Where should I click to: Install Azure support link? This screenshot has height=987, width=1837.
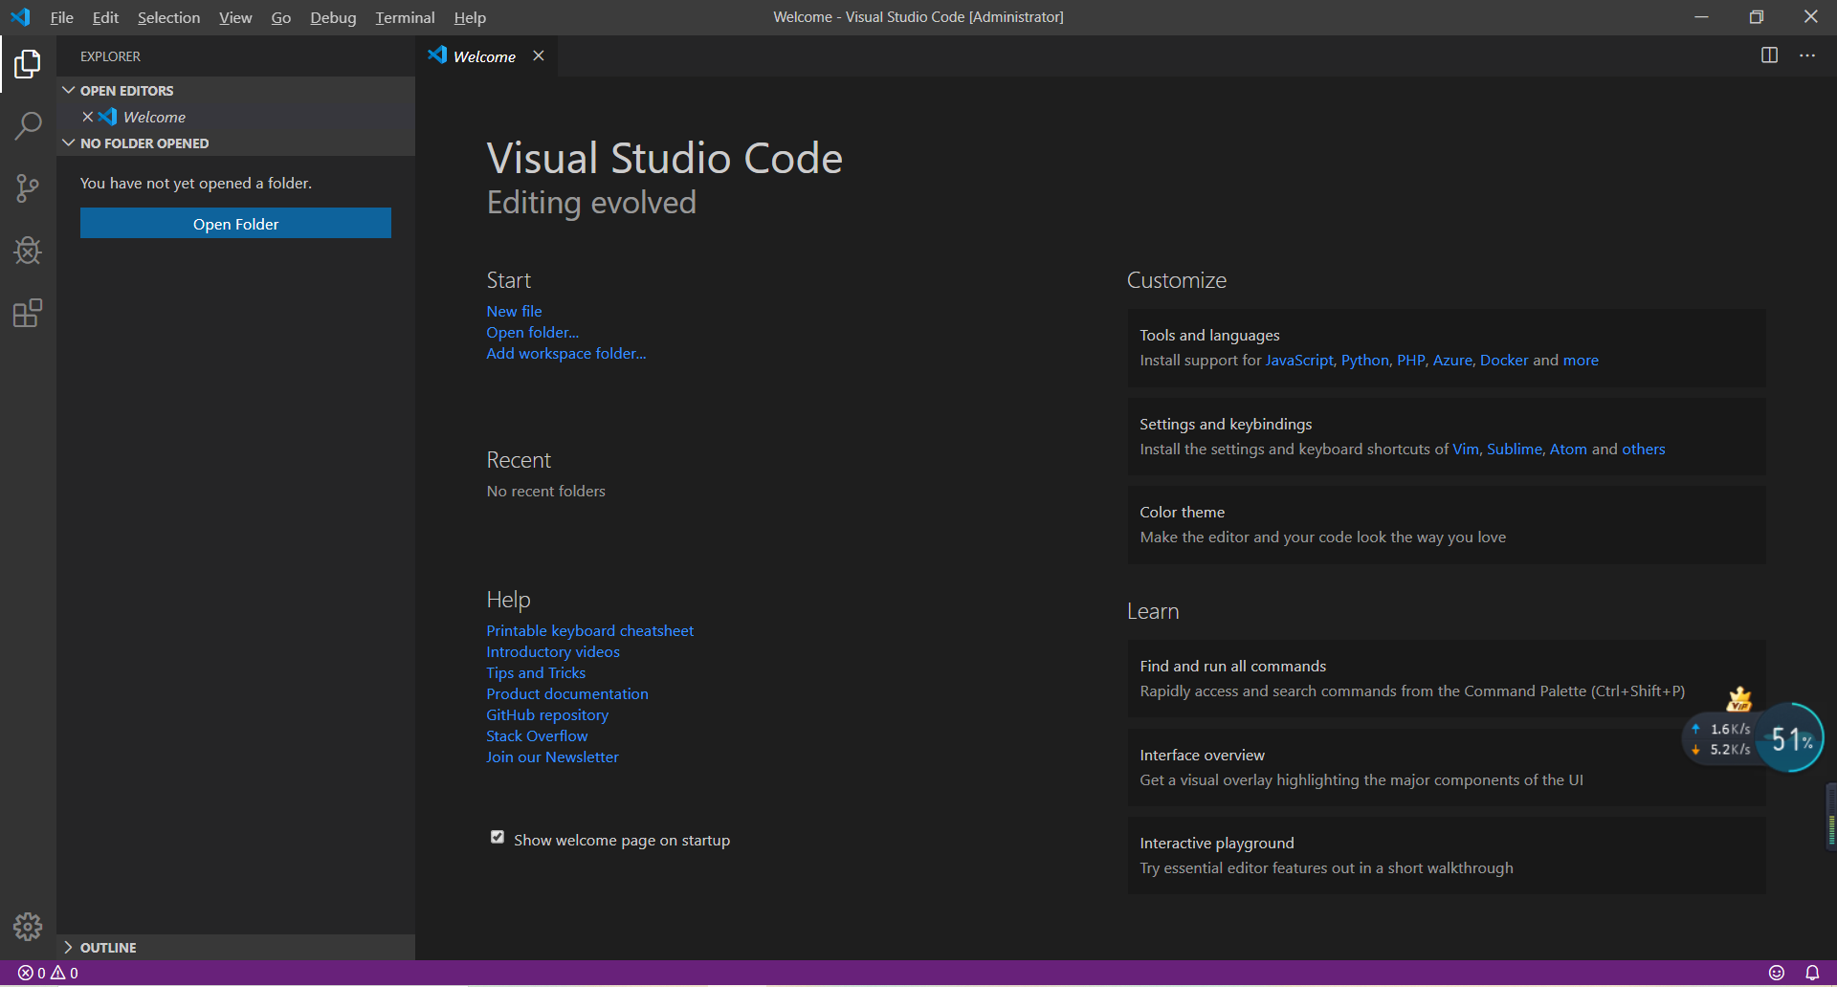(1452, 360)
